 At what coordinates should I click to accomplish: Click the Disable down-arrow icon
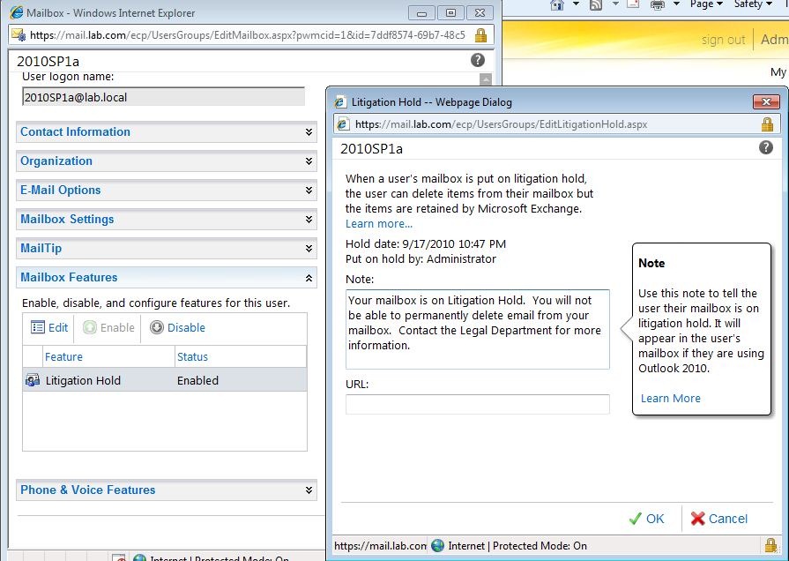(157, 327)
